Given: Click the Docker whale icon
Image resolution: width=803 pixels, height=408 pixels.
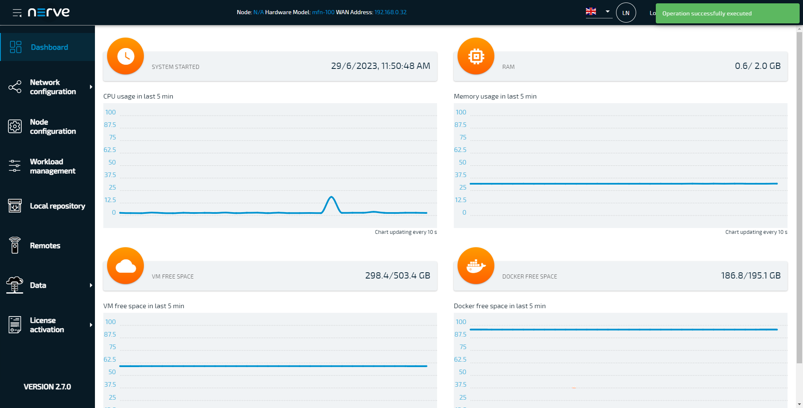Looking at the screenshot, I should click(x=476, y=266).
